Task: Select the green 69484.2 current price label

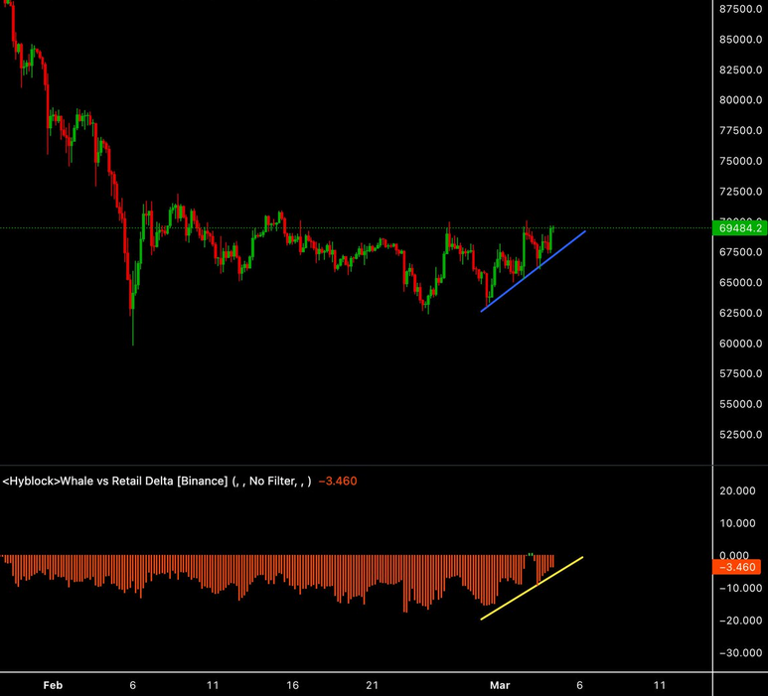Action: pyautogui.click(x=739, y=228)
